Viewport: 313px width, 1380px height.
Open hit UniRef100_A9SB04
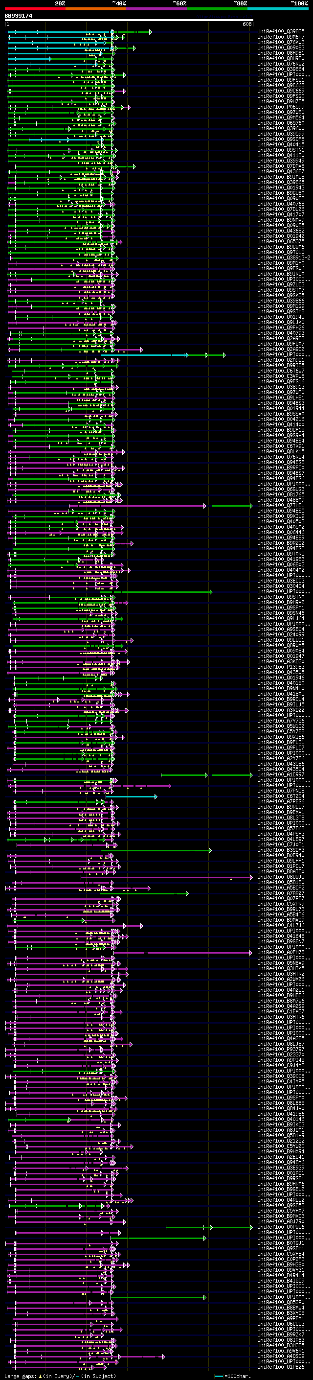pos(281,630)
